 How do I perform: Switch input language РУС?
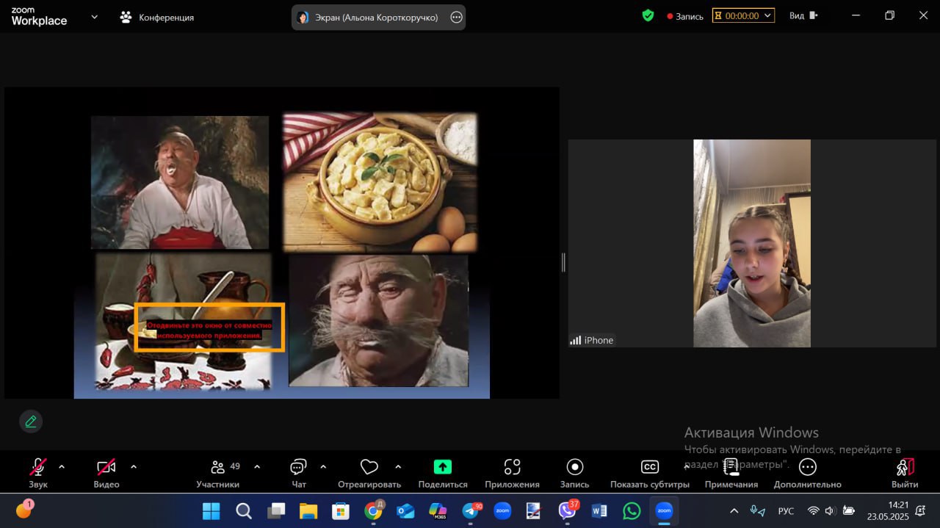click(786, 511)
